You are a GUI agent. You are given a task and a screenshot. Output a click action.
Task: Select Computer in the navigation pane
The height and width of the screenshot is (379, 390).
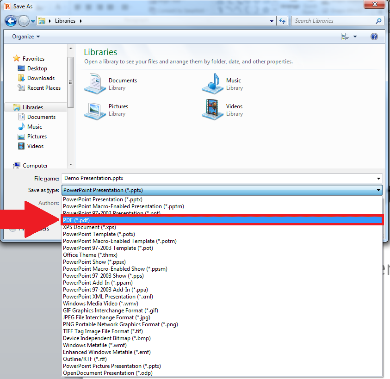36,165
